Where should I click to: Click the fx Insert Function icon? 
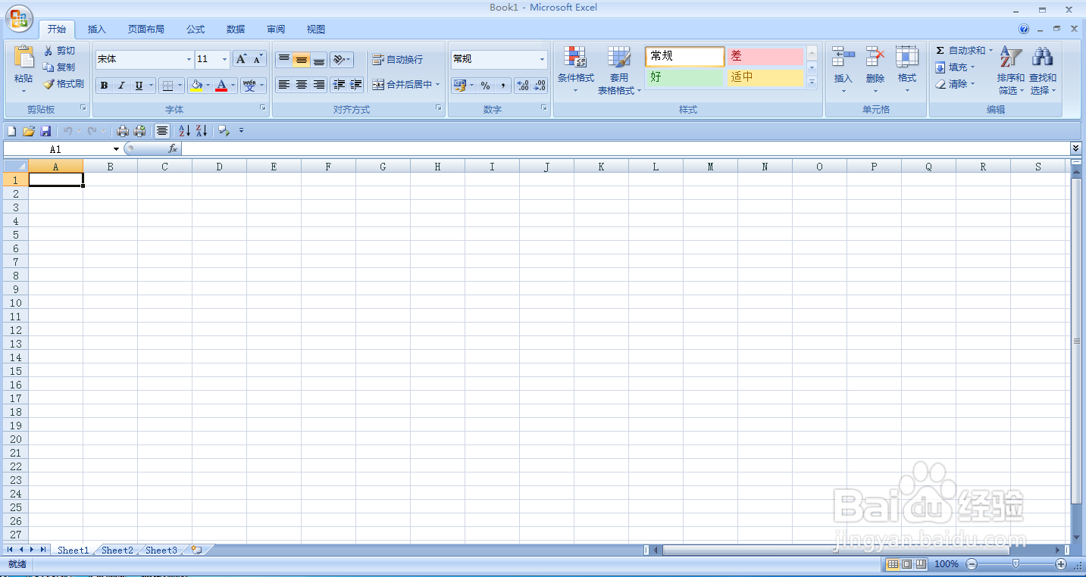click(x=173, y=149)
